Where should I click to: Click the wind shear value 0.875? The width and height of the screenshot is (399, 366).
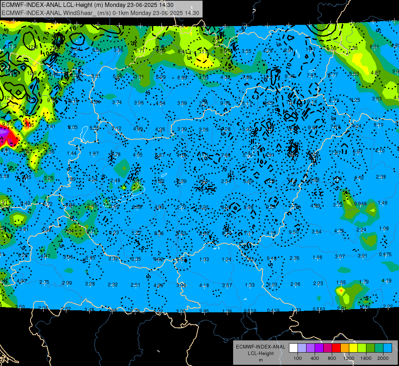385,255
